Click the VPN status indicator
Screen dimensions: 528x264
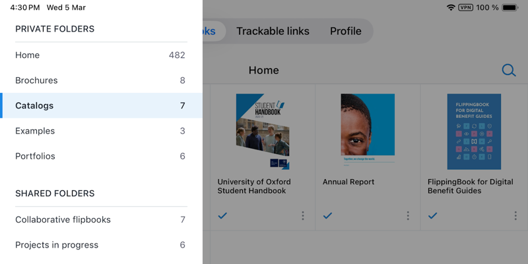point(466,7)
